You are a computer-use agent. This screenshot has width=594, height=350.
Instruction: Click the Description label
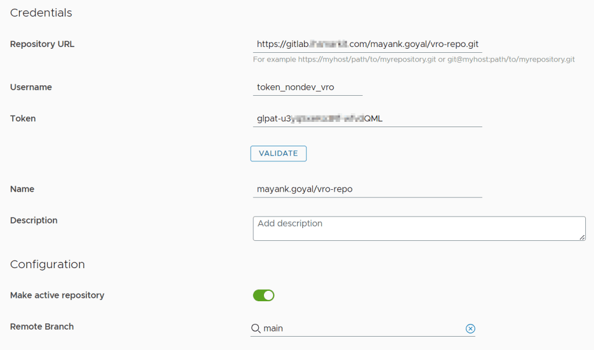34,221
